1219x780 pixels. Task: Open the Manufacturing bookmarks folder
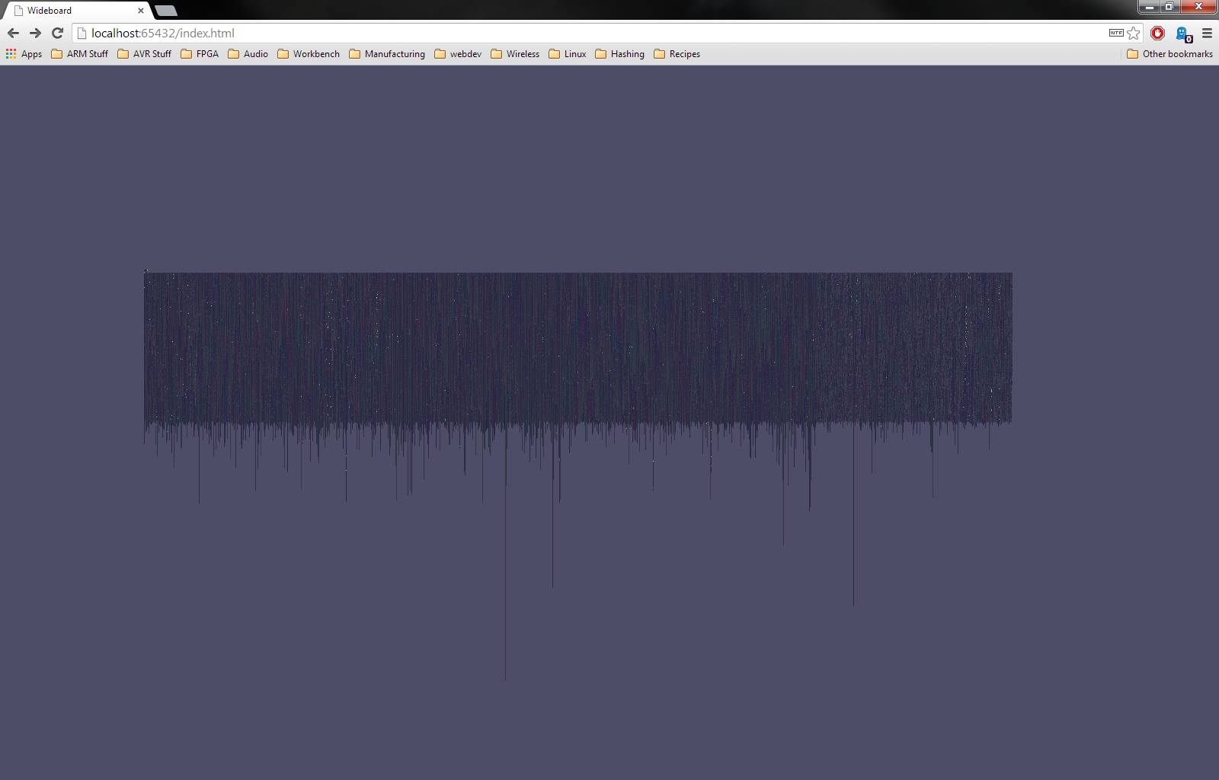[387, 54]
